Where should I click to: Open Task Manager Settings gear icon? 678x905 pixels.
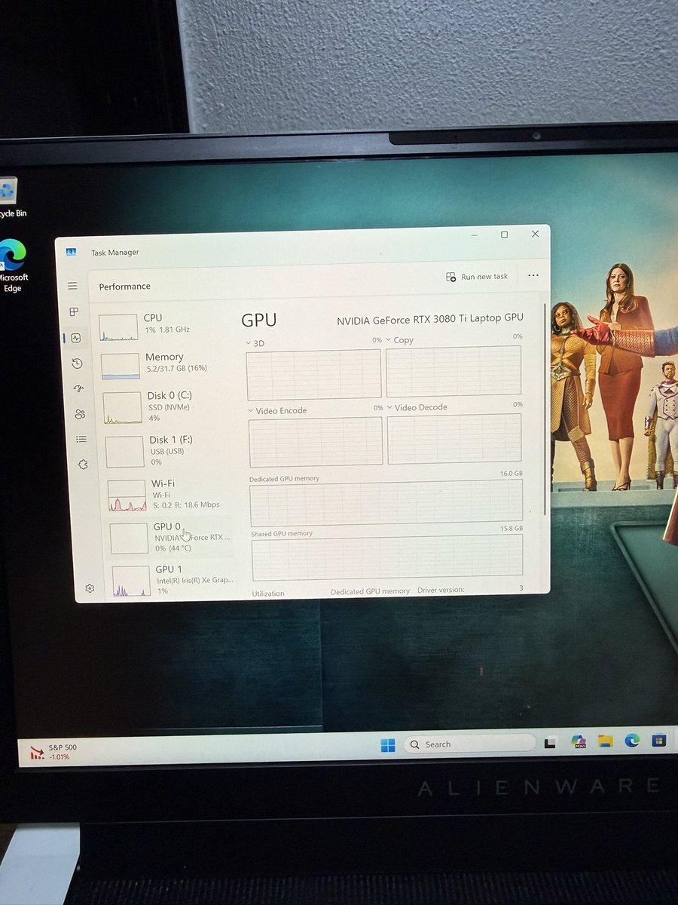90,588
